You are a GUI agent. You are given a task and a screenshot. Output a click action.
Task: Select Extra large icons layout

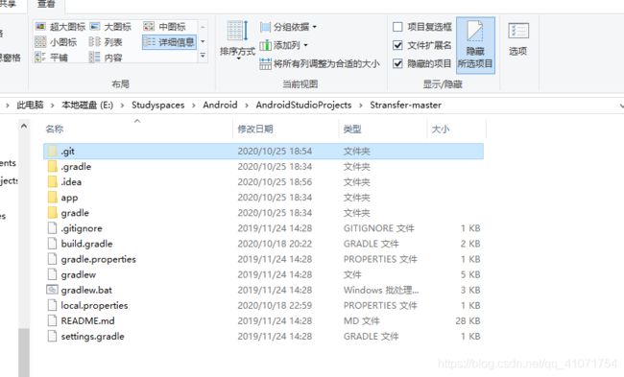point(60,27)
